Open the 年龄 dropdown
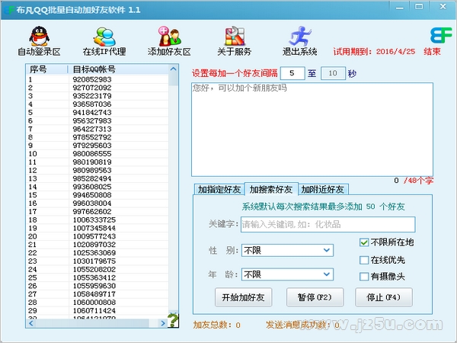The height and width of the screenshot is (343, 457). (287, 274)
